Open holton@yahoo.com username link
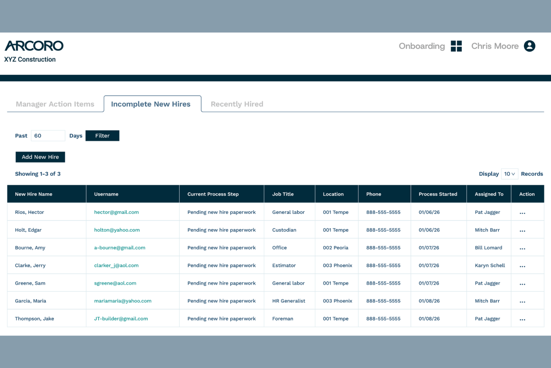Viewport: 551px width, 368px height. point(117,230)
